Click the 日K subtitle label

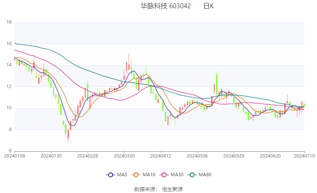pos(208,6)
